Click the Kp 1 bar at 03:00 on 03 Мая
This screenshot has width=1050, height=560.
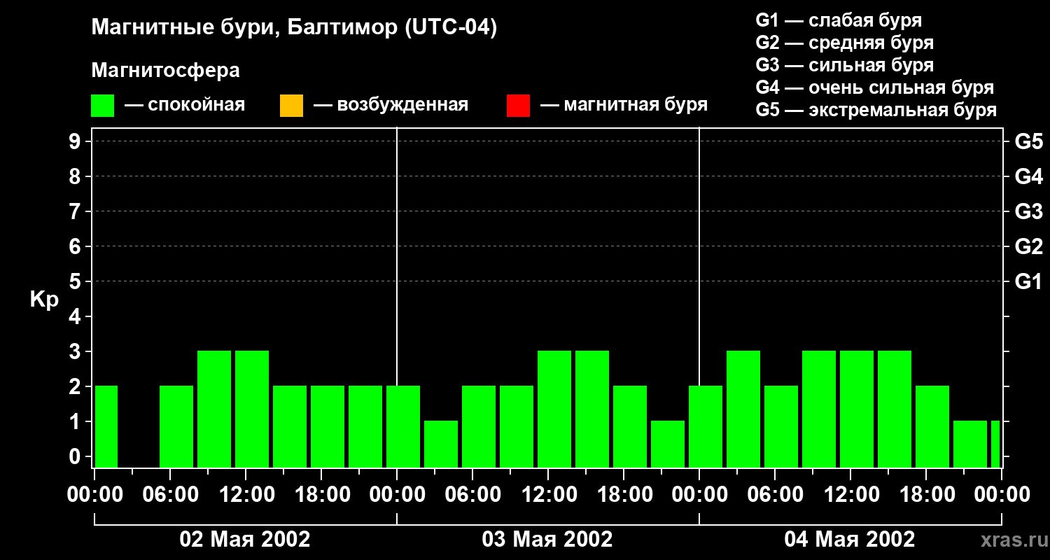[441, 444]
